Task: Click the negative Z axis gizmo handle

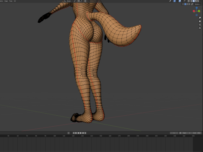Action: pos(197,15)
